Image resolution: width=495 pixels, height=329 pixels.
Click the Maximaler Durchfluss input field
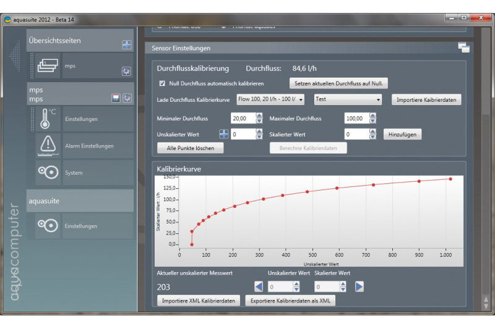356,118
